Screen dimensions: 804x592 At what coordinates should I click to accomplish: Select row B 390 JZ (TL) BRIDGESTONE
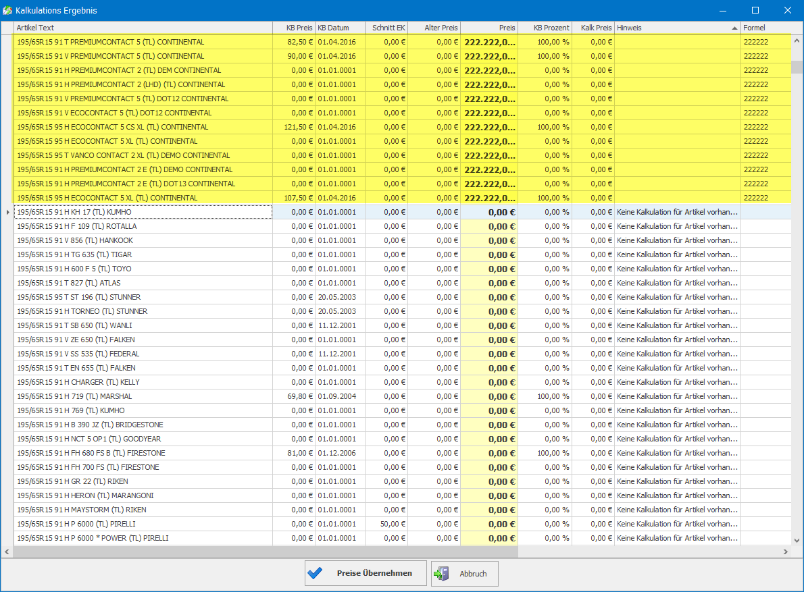[x=403, y=425]
